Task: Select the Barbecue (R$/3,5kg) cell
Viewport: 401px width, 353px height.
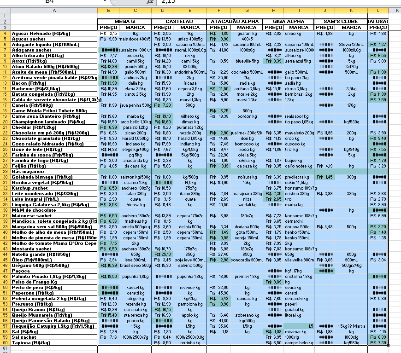Action: click(x=54, y=89)
